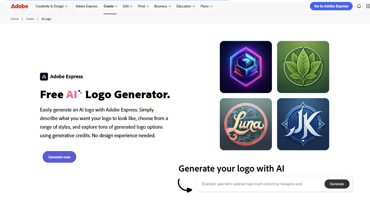The image size is (370, 201).
Task: Select the neon hexagon cube logo
Action: pyautogui.click(x=246, y=67)
